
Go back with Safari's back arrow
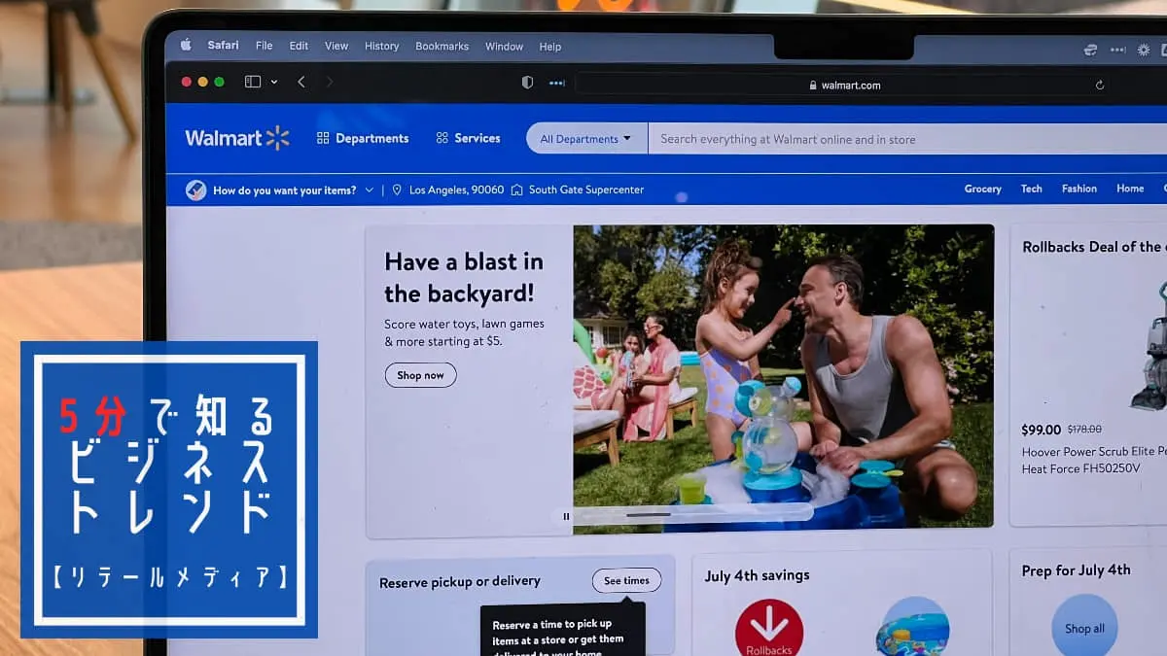point(301,83)
